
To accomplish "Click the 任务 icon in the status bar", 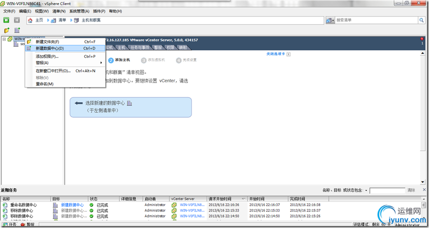I will pos(5,225).
